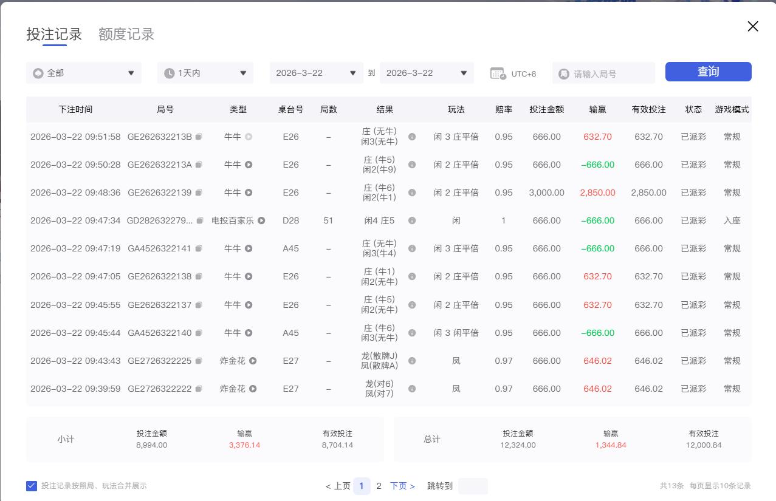776x501 pixels.
Task: Open the start date 2026-3-22 picker
Action: tap(316, 73)
